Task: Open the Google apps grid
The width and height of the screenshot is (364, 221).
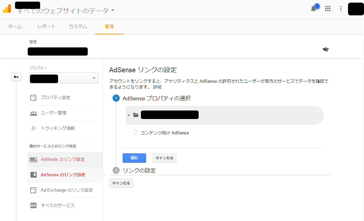Action: [328, 8]
